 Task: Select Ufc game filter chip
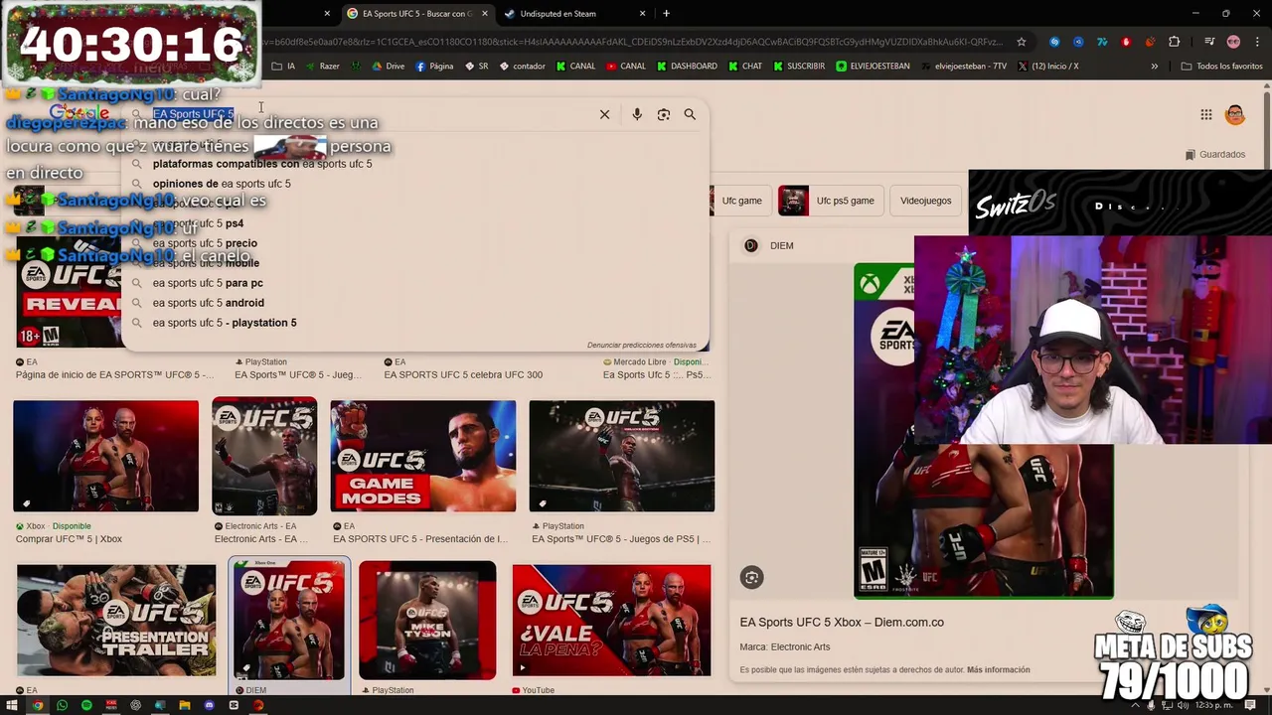pyautogui.click(x=741, y=201)
